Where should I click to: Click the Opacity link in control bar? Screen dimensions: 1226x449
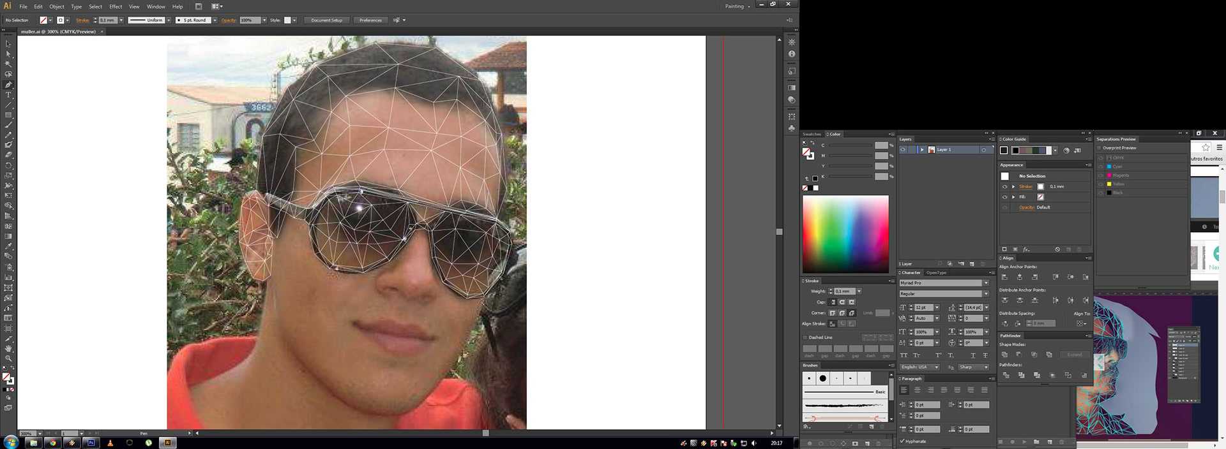coord(229,20)
